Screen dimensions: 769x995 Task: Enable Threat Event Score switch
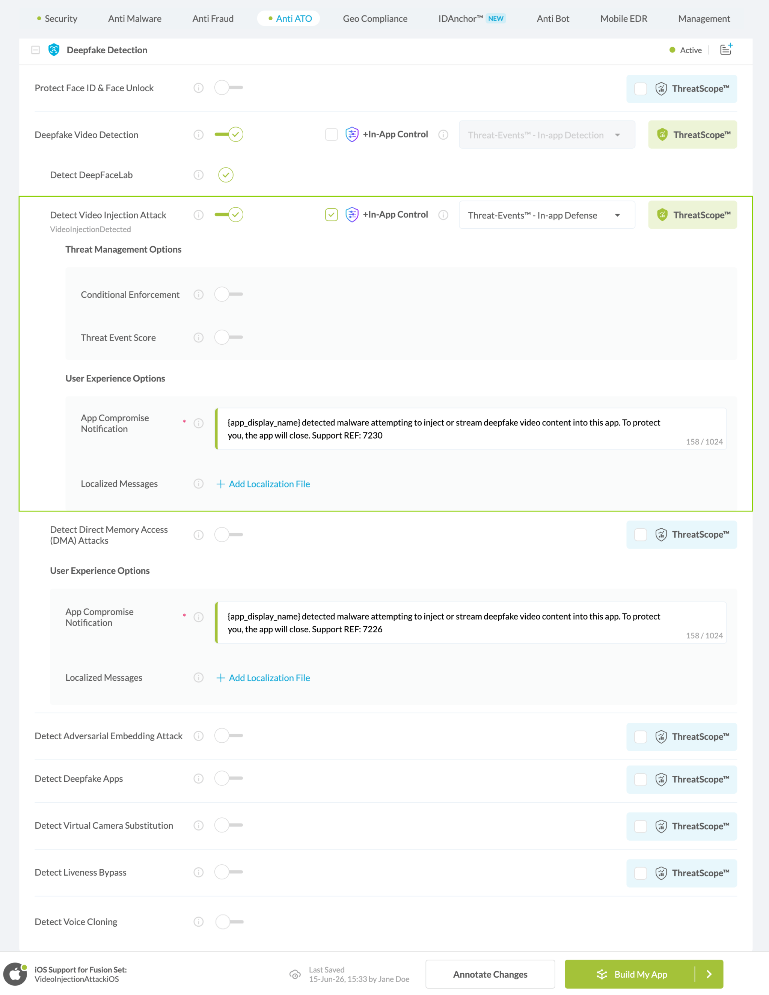(229, 337)
